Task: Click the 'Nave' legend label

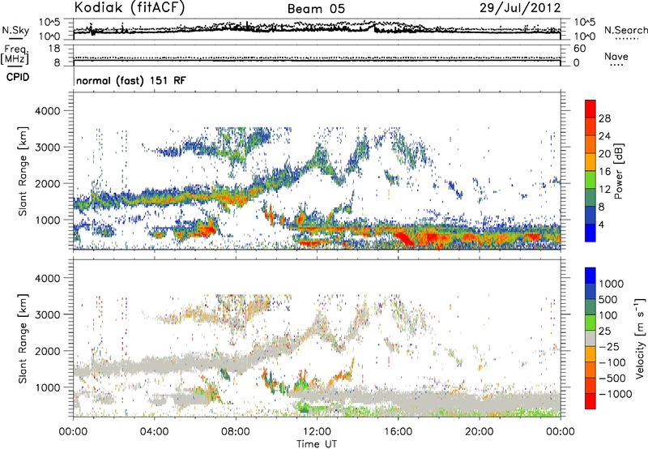Action: pyautogui.click(x=616, y=57)
